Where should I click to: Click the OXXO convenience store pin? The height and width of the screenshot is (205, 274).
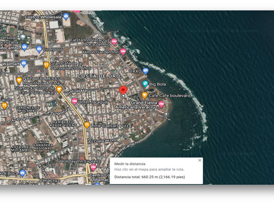[145, 71]
